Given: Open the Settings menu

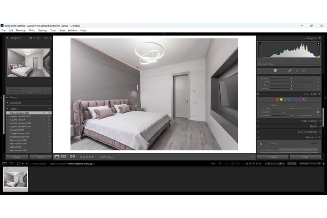Looking at the screenshot, I should click(43, 30).
